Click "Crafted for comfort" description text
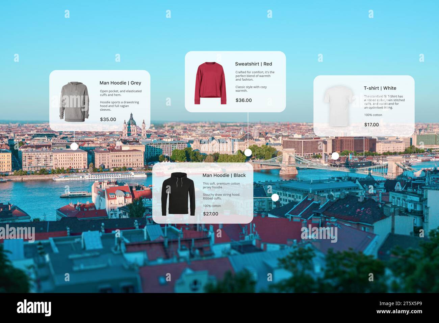Screen dimensions: 439x323 click(x=255, y=76)
